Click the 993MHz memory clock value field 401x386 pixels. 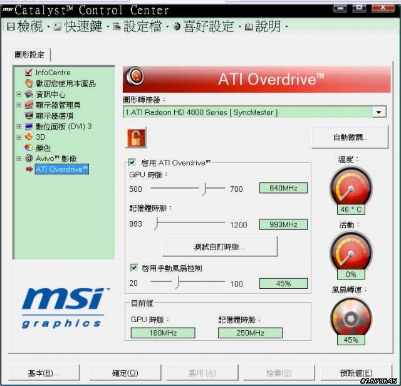pyautogui.click(x=283, y=224)
